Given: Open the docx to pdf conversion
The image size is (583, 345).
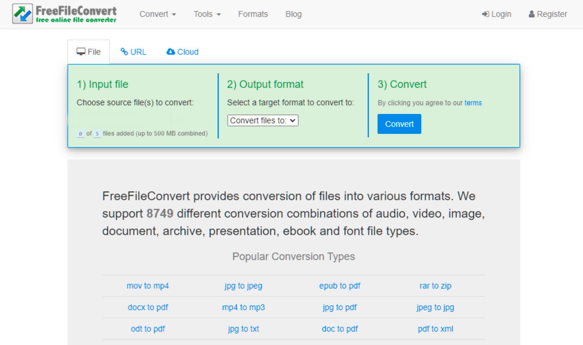Looking at the screenshot, I should (x=148, y=307).
